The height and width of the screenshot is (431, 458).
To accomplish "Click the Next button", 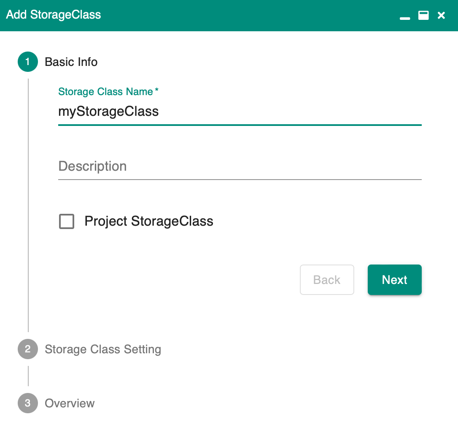I will coord(394,280).
